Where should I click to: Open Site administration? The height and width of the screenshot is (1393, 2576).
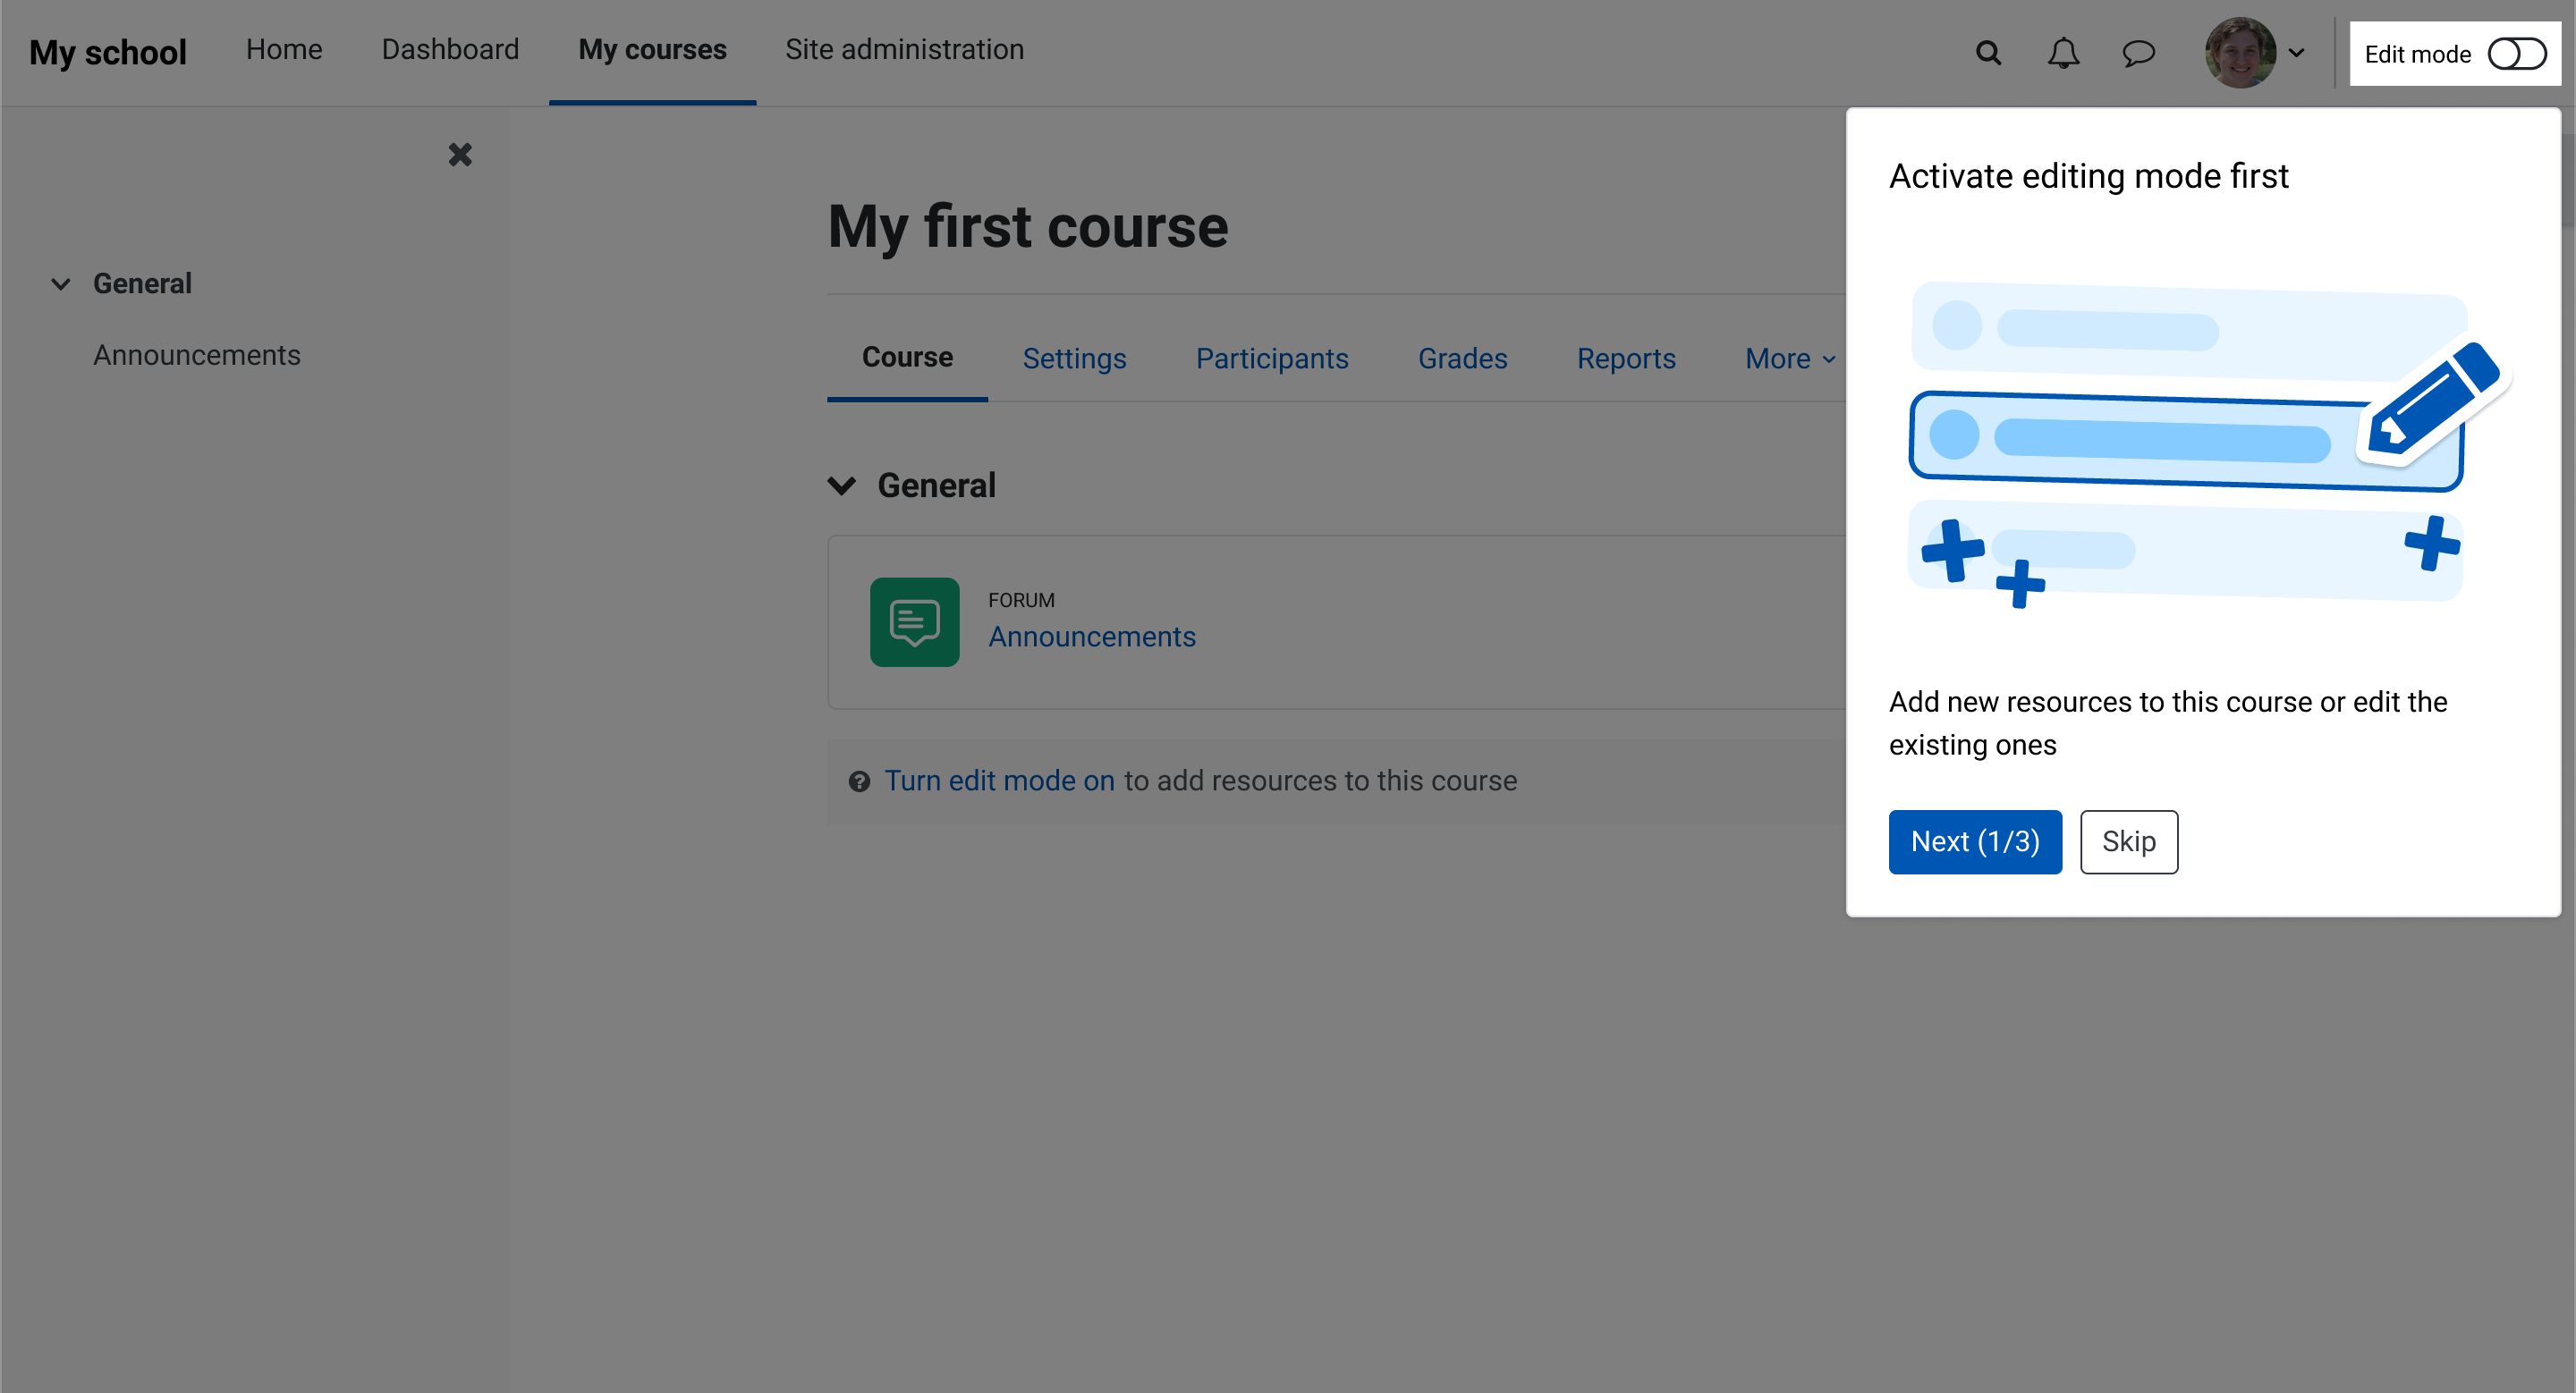[x=904, y=50]
